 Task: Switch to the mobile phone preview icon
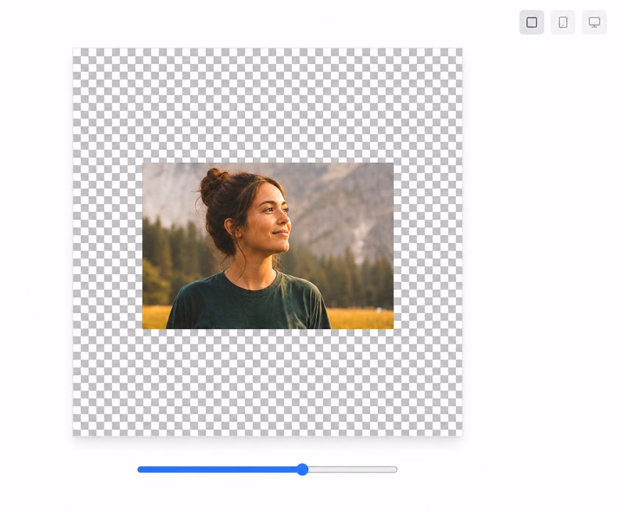563,22
